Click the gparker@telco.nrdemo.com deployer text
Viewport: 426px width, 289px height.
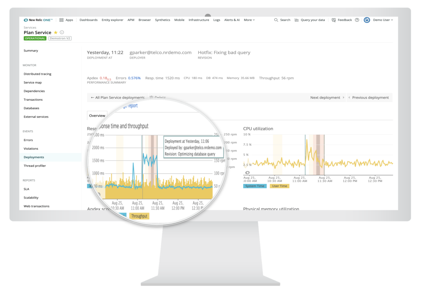coord(160,52)
